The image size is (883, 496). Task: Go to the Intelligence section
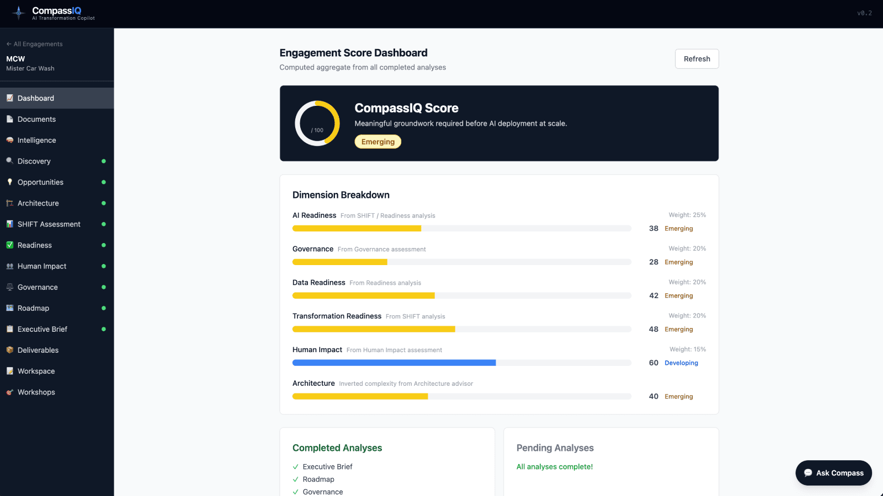click(57, 140)
